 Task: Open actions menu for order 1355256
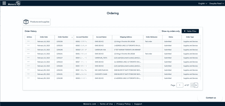(28, 41)
